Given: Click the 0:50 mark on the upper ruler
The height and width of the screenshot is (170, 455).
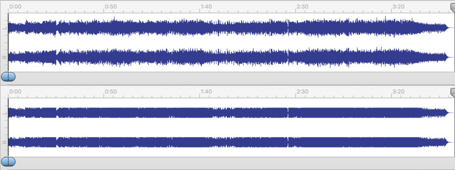Looking at the screenshot, I should point(111,6).
